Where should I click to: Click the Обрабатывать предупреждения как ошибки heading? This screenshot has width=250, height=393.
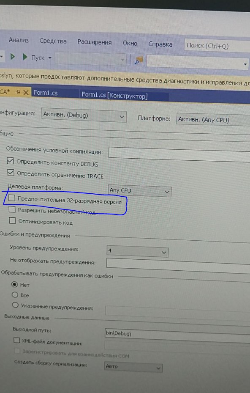pyautogui.click(x=57, y=274)
